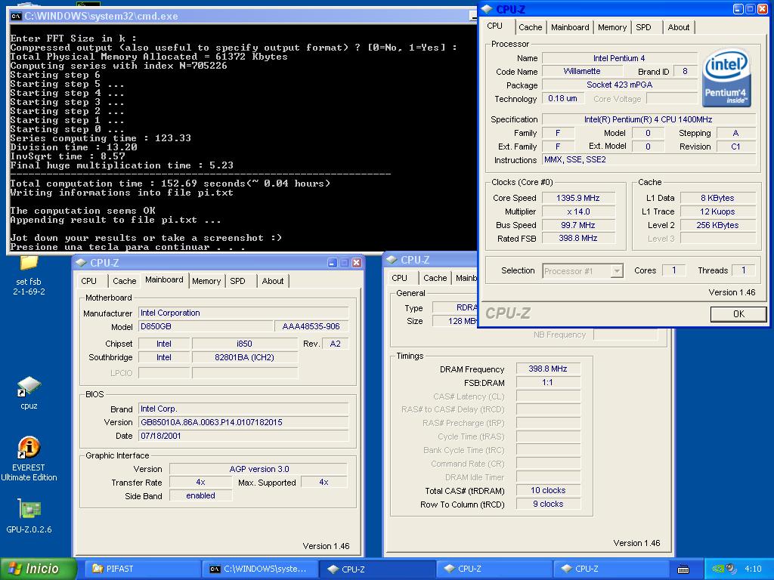Click the volume tray icon
The width and height of the screenshot is (774, 580).
731,569
